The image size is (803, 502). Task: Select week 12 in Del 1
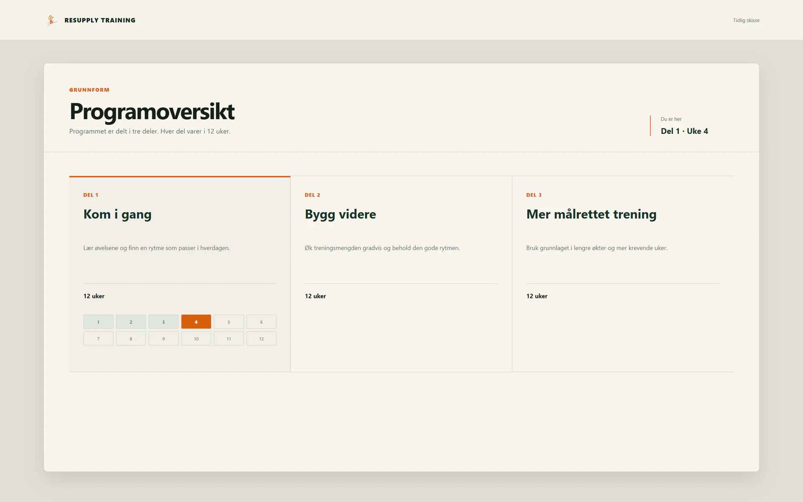(261, 338)
